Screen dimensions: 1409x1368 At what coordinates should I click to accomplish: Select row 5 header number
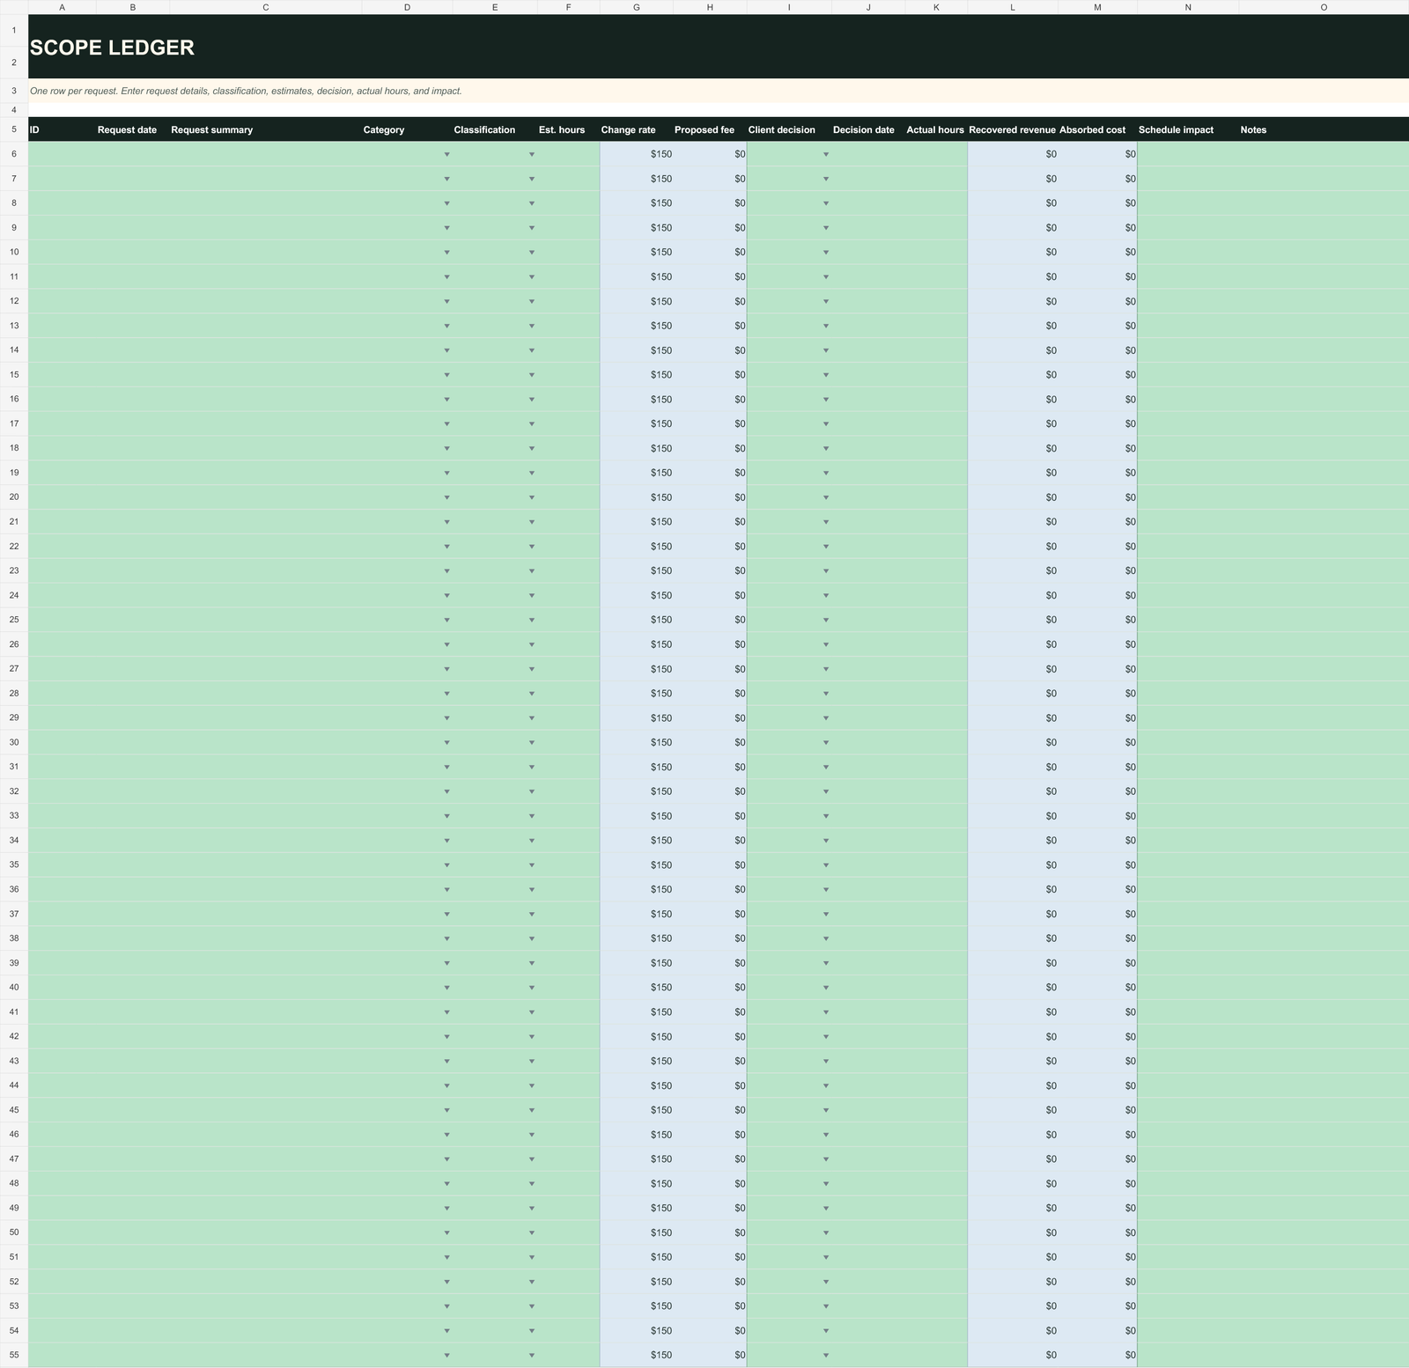(14, 129)
